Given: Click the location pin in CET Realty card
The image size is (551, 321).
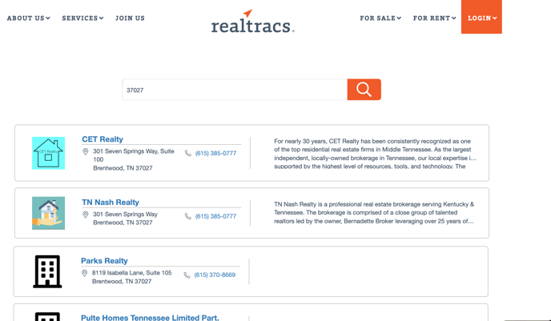Looking at the screenshot, I should 86,151.
